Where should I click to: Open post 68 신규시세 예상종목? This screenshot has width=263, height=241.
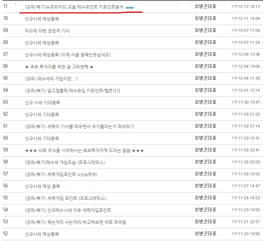click(x=42, y=43)
